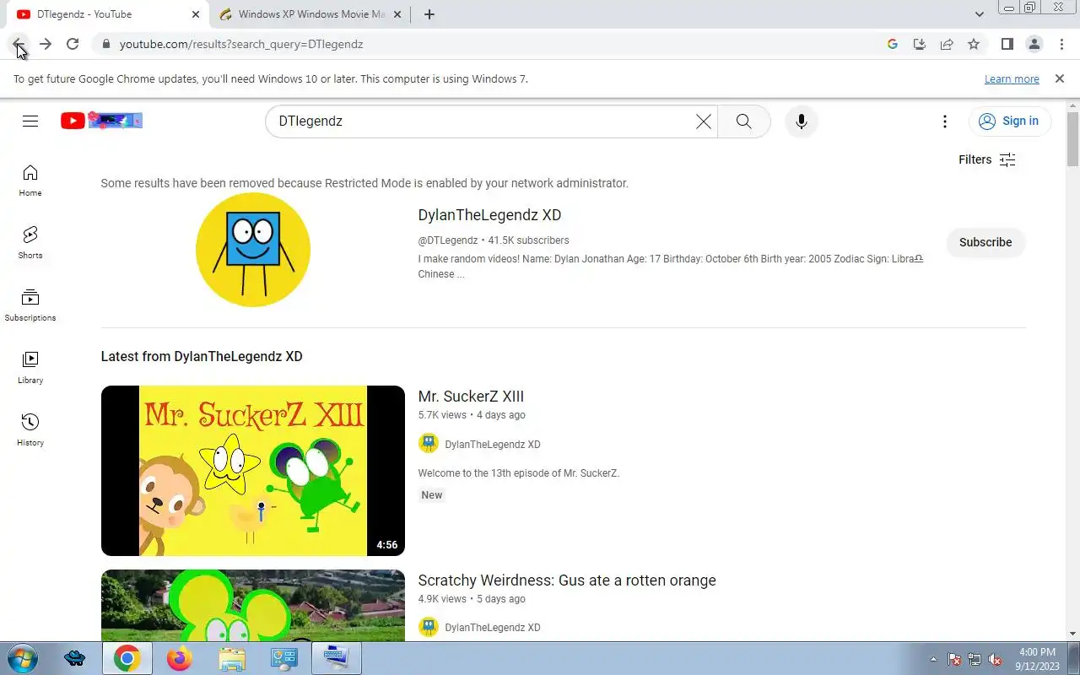The width and height of the screenshot is (1080, 675).
Task: Open the YouTube hamburger guide menu
Action: pos(30,121)
